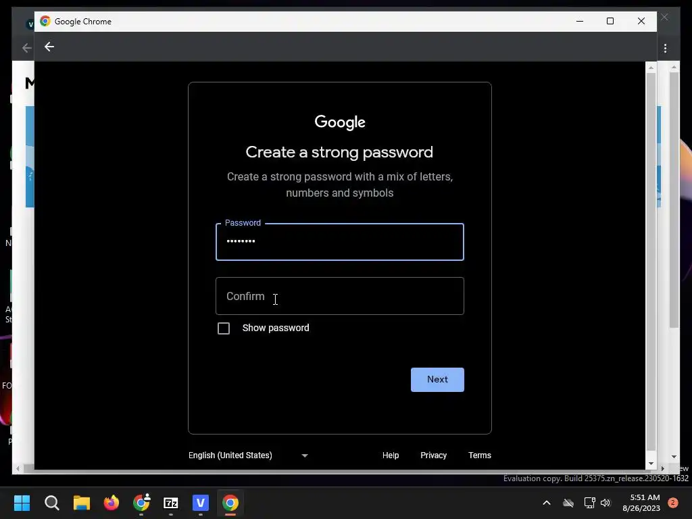This screenshot has height=519, width=692.
Task: Open File Explorer from taskbar
Action: [x=81, y=503]
